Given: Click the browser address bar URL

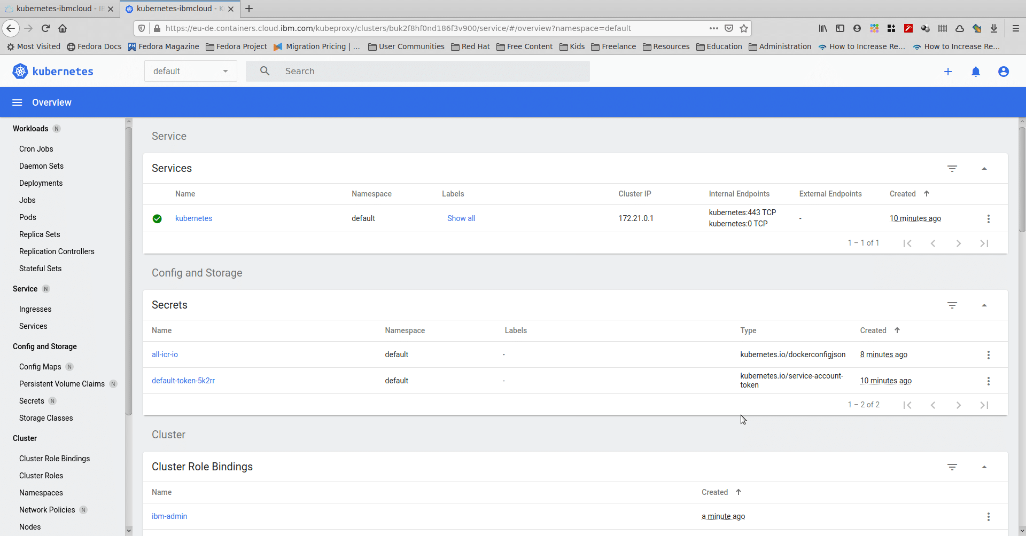Looking at the screenshot, I should [x=398, y=28].
